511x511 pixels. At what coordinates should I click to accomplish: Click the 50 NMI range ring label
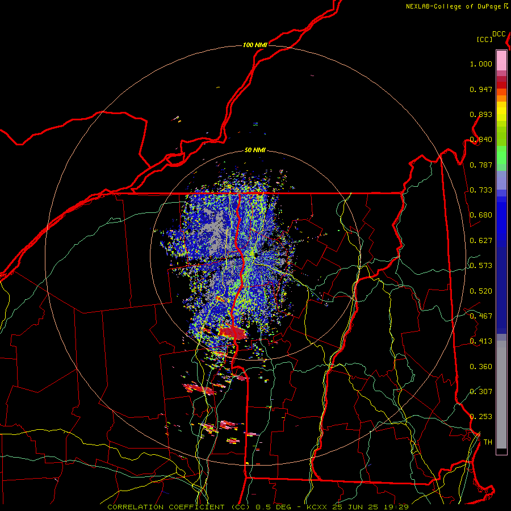point(255,150)
